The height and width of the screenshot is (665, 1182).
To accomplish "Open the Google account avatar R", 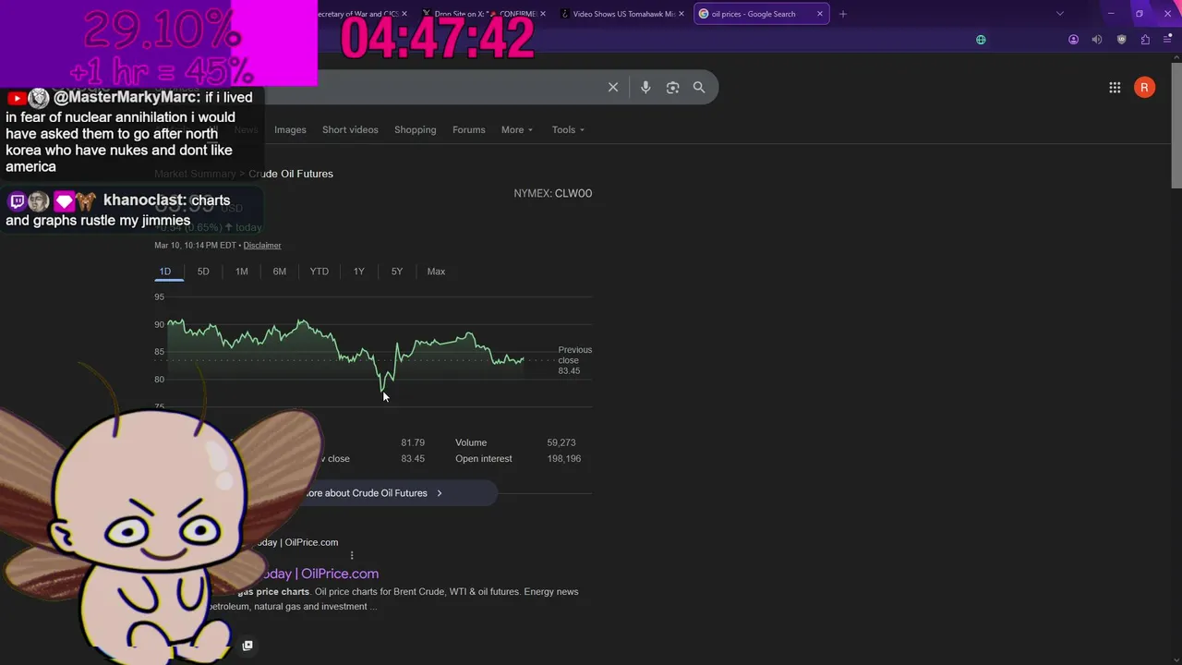I will 1144,87.
